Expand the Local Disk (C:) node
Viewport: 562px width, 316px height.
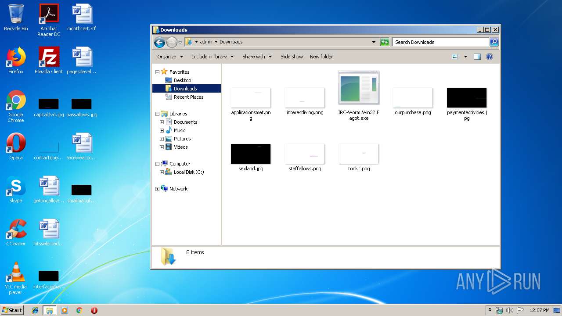click(x=162, y=172)
